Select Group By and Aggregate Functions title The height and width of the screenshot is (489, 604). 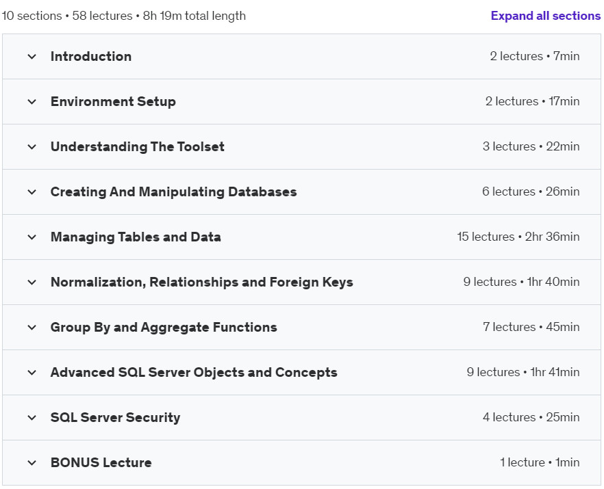tap(164, 328)
